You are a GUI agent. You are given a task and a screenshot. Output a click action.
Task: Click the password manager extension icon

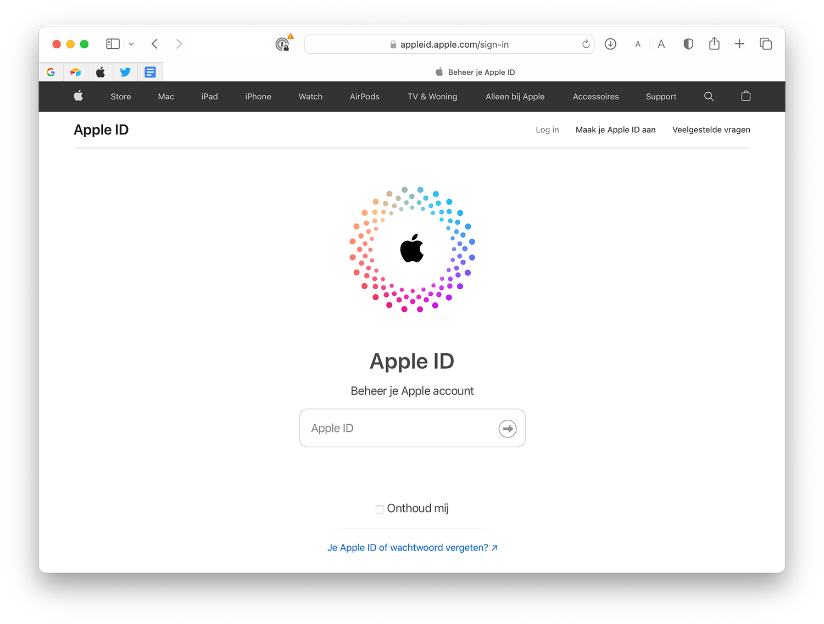point(282,44)
